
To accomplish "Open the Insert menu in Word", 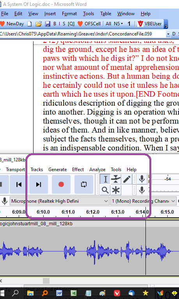I will click(50, 14).
